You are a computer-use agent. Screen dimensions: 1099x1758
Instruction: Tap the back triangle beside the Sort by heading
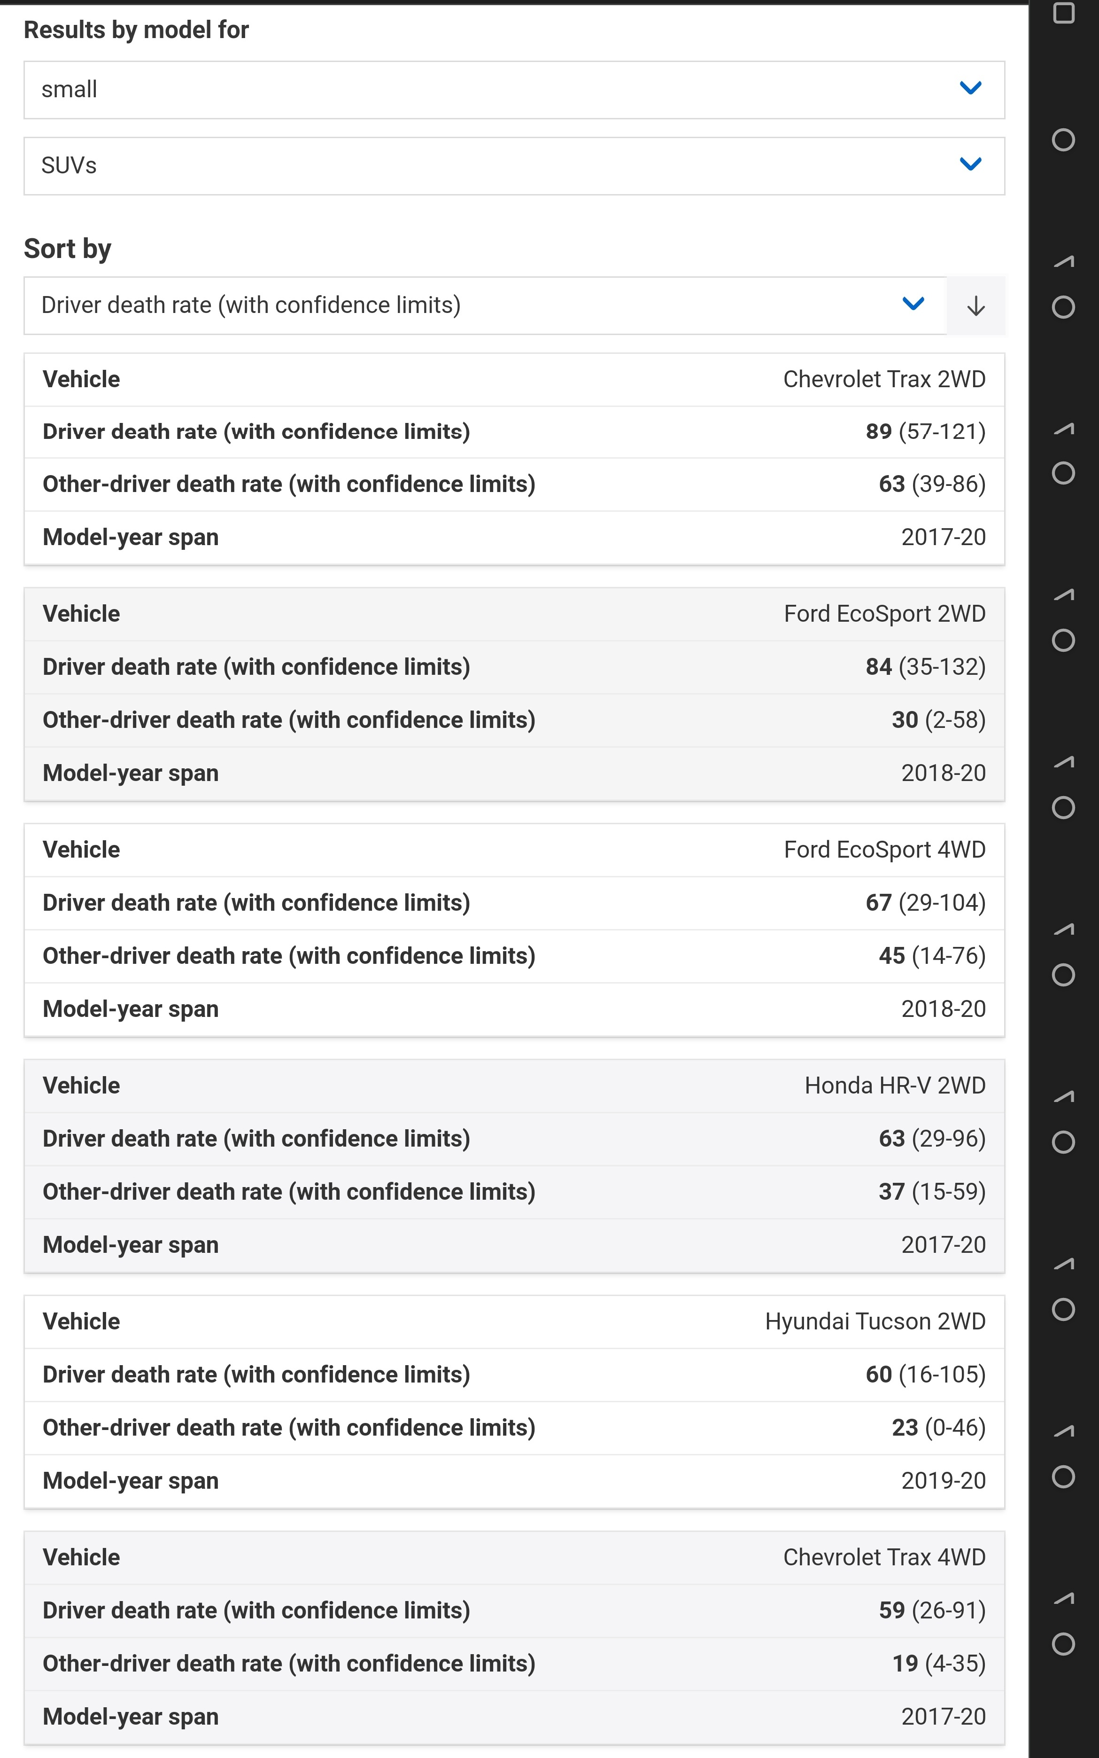[1064, 261]
